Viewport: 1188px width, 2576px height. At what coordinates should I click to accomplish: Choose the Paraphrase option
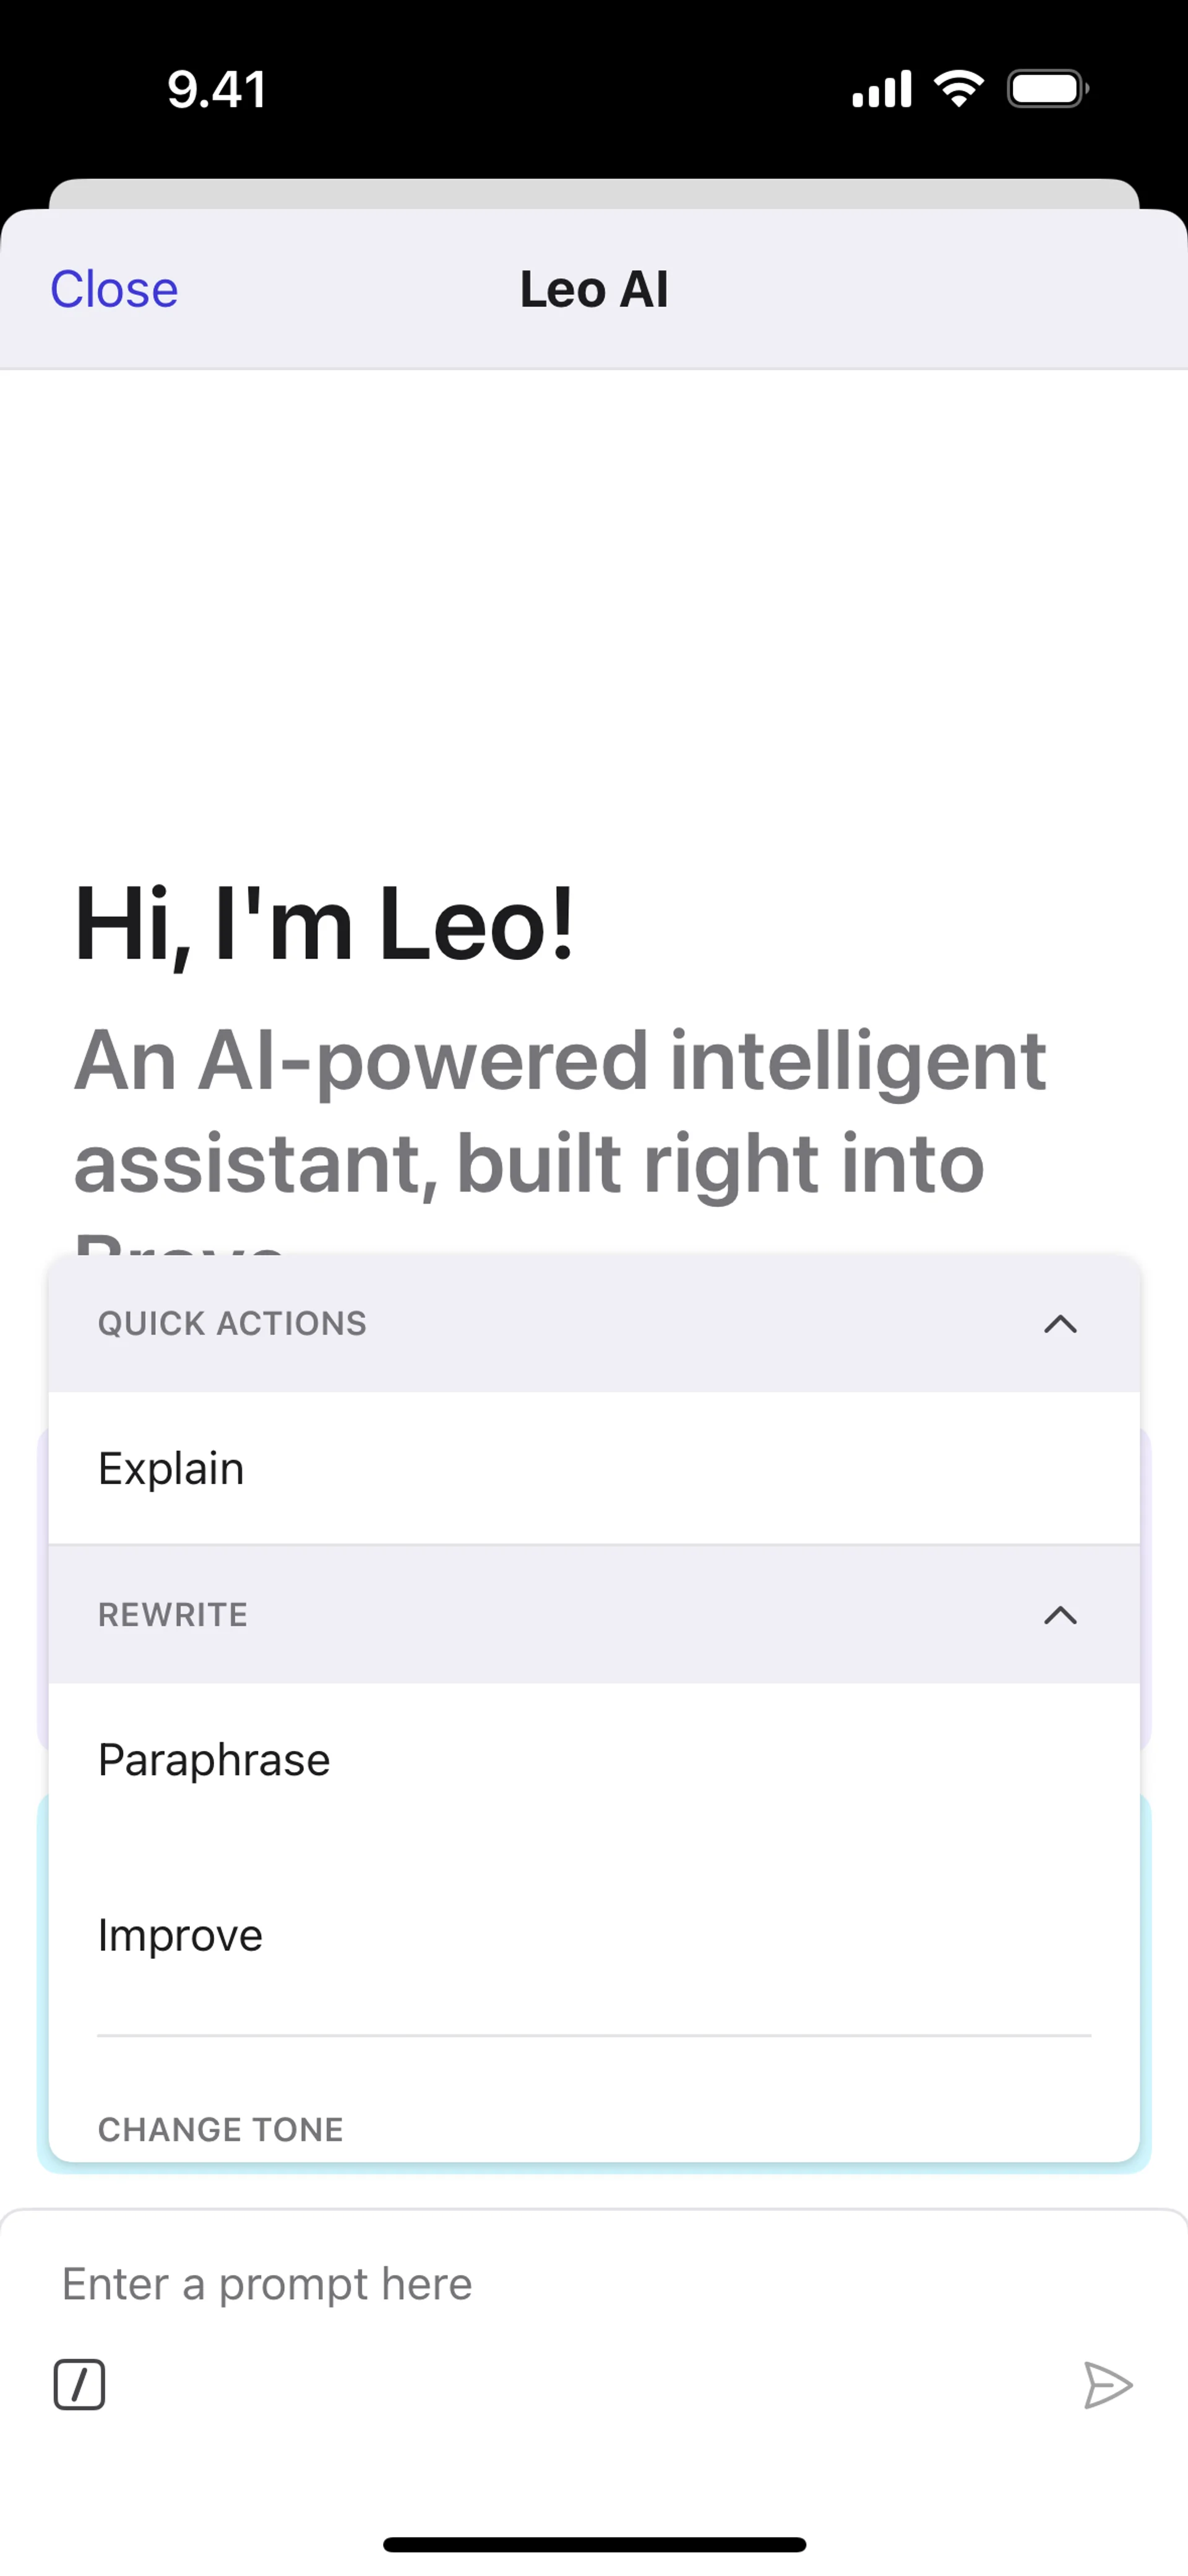click(214, 1759)
